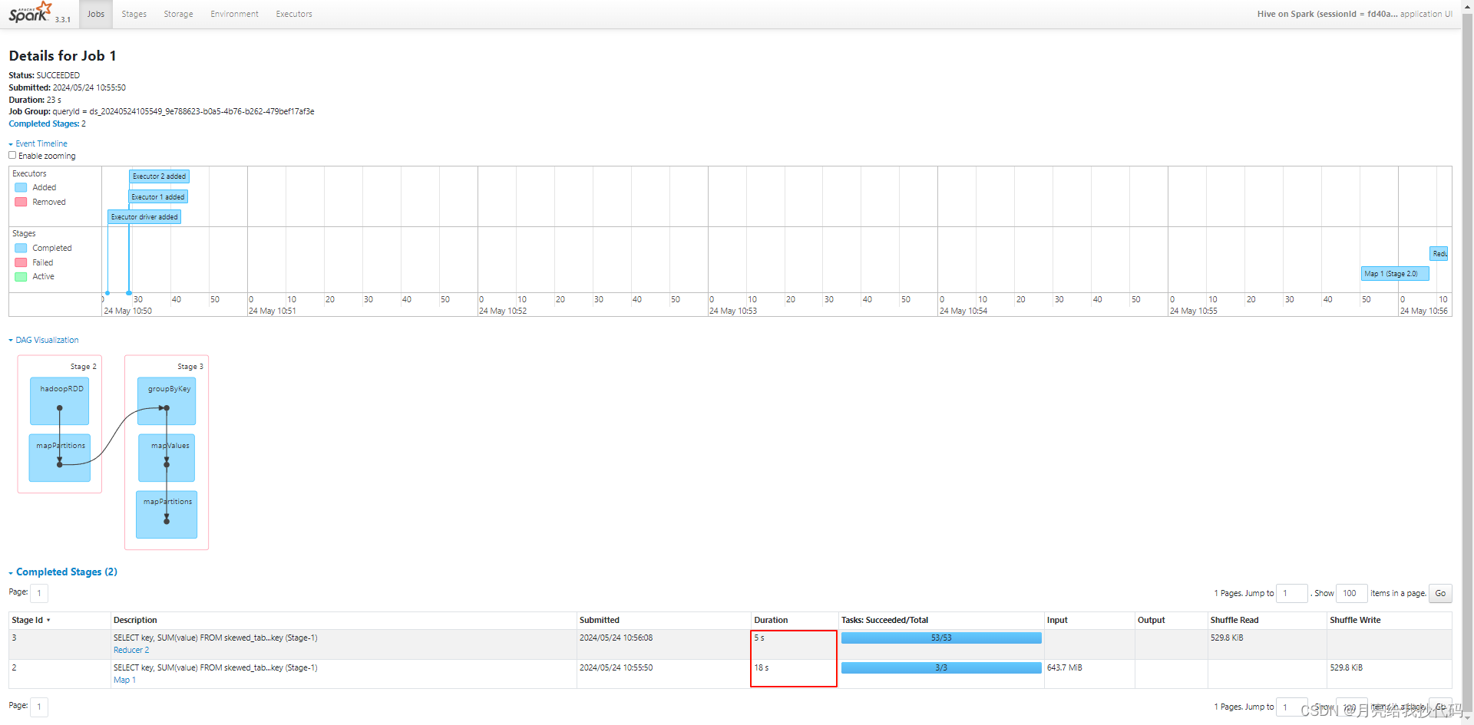Click the hadoopRDD node in Stage 2
Viewport: 1474px width, 725px height.
[60, 400]
